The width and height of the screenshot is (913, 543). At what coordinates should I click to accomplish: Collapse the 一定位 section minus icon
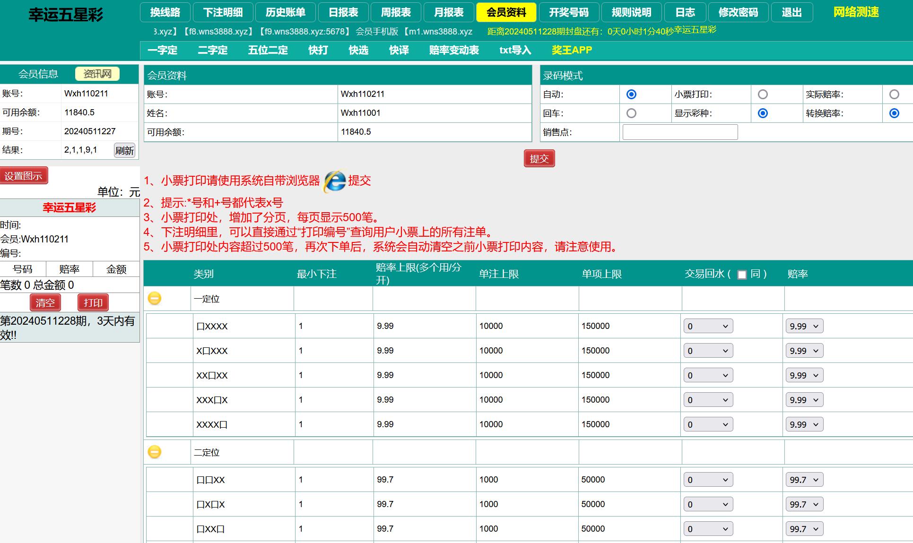[155, 298]
